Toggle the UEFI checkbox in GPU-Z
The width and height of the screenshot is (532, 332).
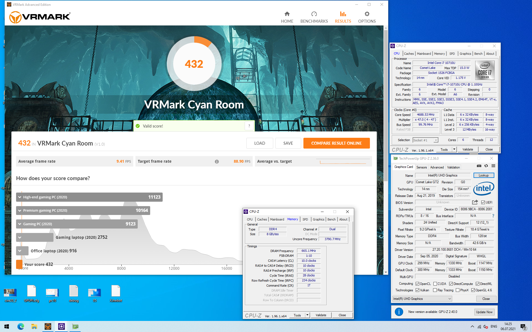click(483, 203)
